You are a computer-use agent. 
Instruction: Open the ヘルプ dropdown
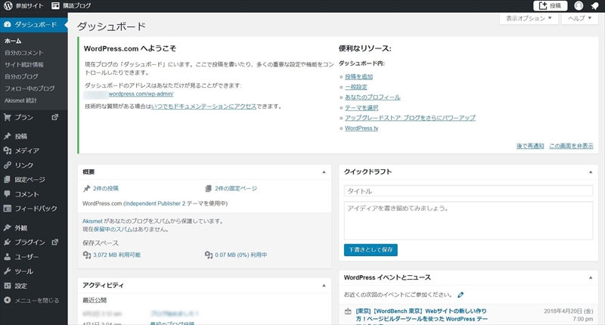pyautogui.click(x=579, y=18)
